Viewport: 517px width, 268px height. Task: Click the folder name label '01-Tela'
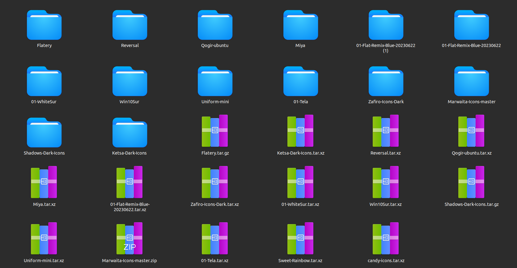tap(301, 102)
